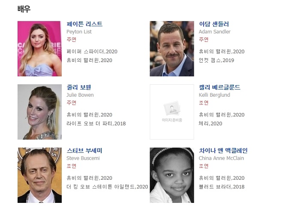Screen dimensions: 300x214
Task: Open the 줄리 보웬 actor name link
Action: (x=78, y=87)
